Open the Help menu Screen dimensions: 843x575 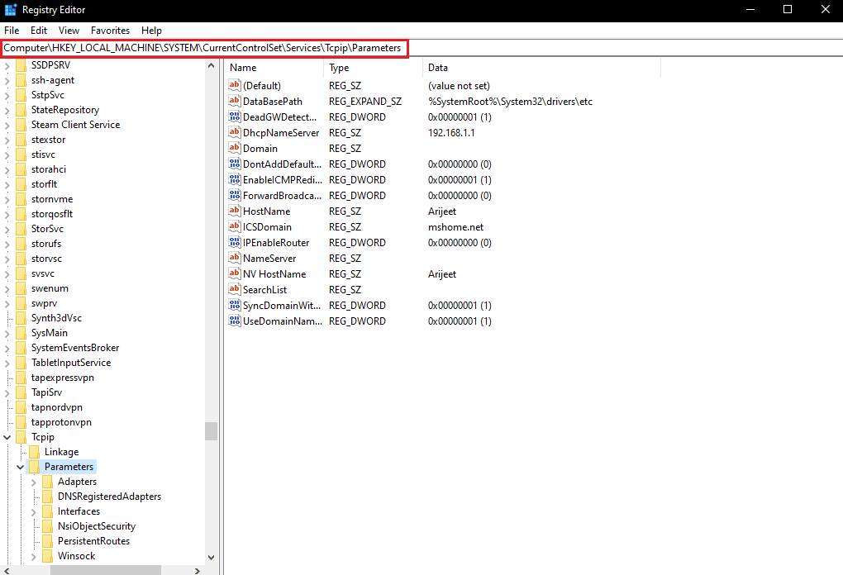pos(151,30)
